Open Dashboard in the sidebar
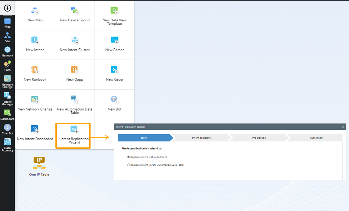This screenshot has height=211, width=349. (x=7, y=115)
